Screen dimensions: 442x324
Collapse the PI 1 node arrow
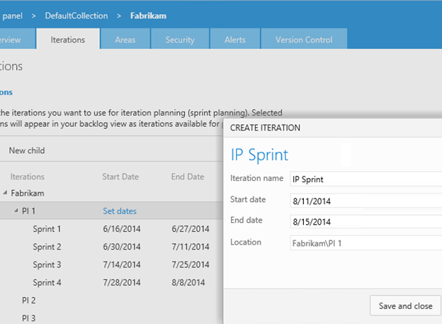16,211
